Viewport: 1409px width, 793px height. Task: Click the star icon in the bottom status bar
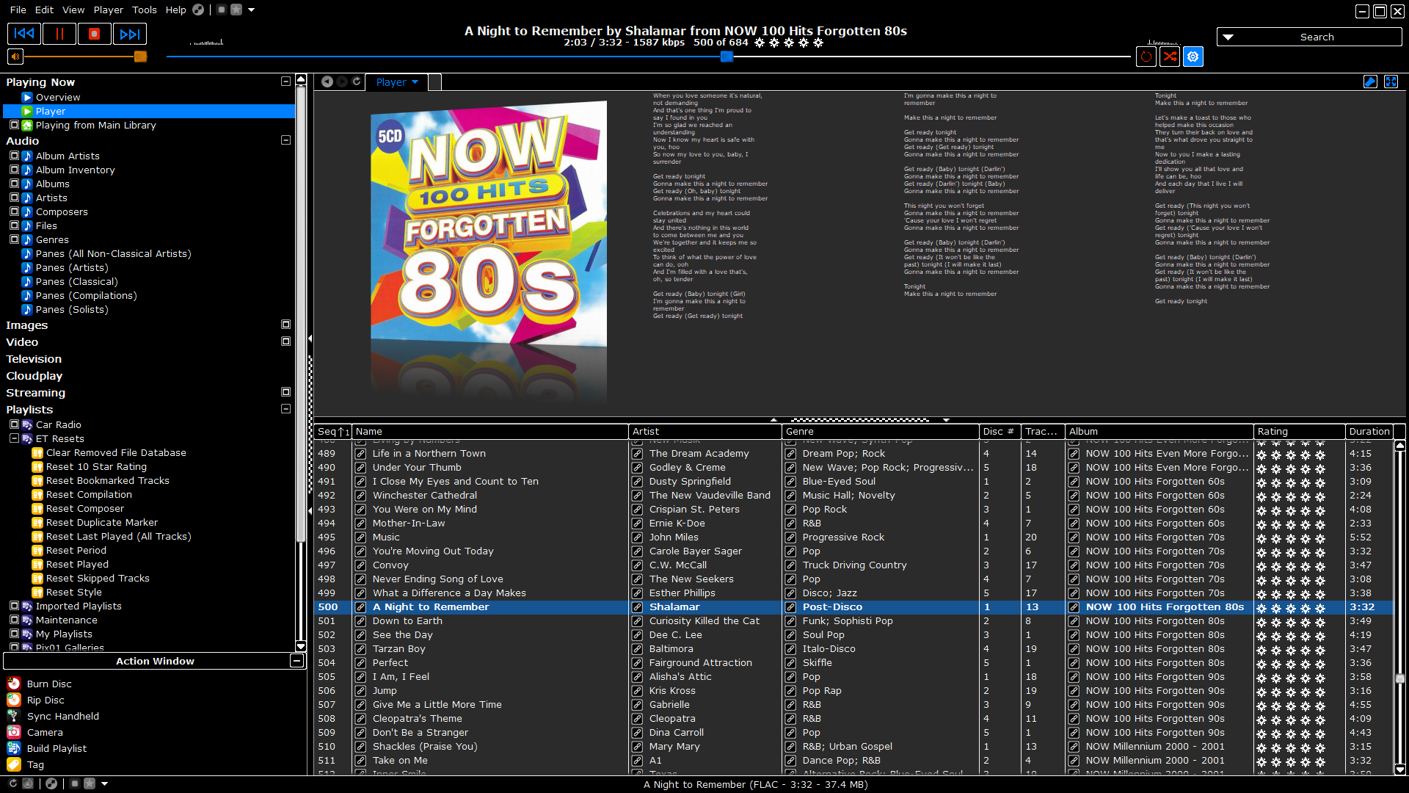point(90,783)
